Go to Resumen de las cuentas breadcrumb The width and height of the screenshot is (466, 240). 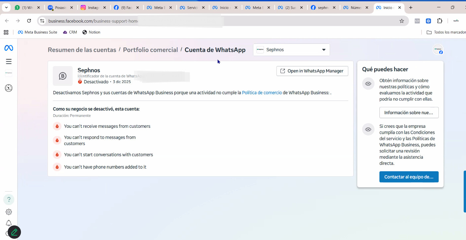tap(82, 50)
